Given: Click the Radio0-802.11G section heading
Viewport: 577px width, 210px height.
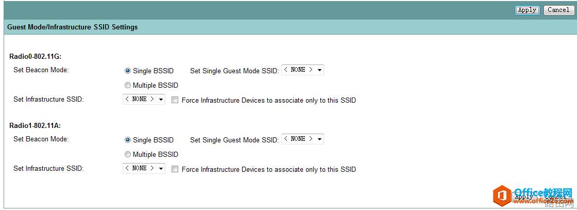Looking at the screenshot, I should point(35,56).
